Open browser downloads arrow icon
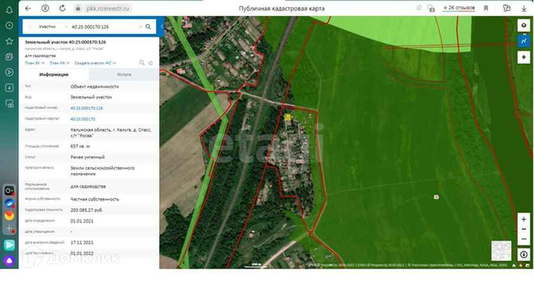 click(524, 8)
